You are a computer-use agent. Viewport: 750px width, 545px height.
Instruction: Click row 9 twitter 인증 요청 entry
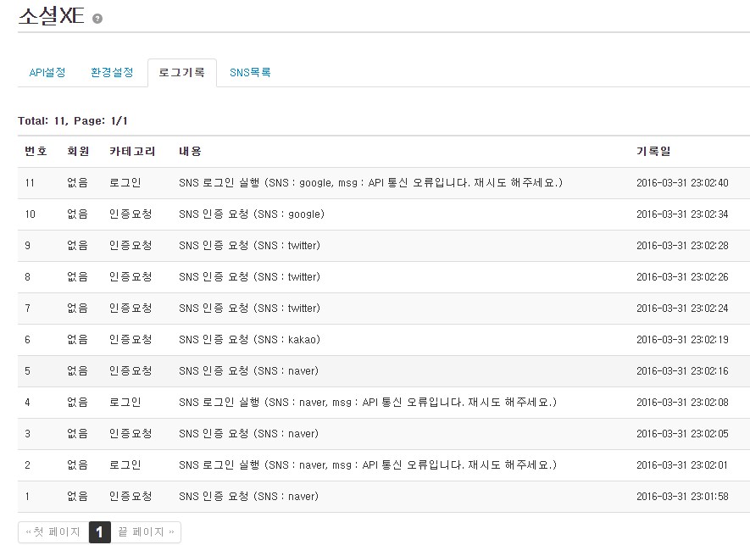tap(249, 246)
